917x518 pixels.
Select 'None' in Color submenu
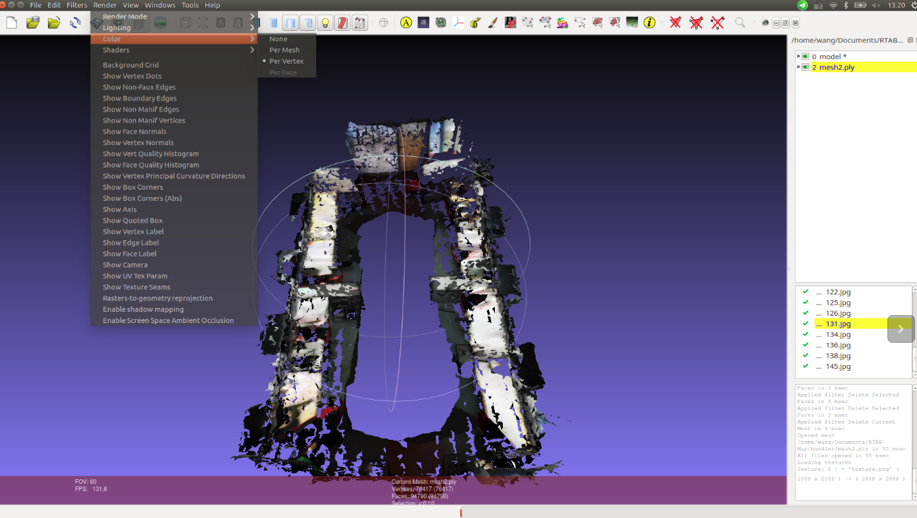(x=278, y=39)
